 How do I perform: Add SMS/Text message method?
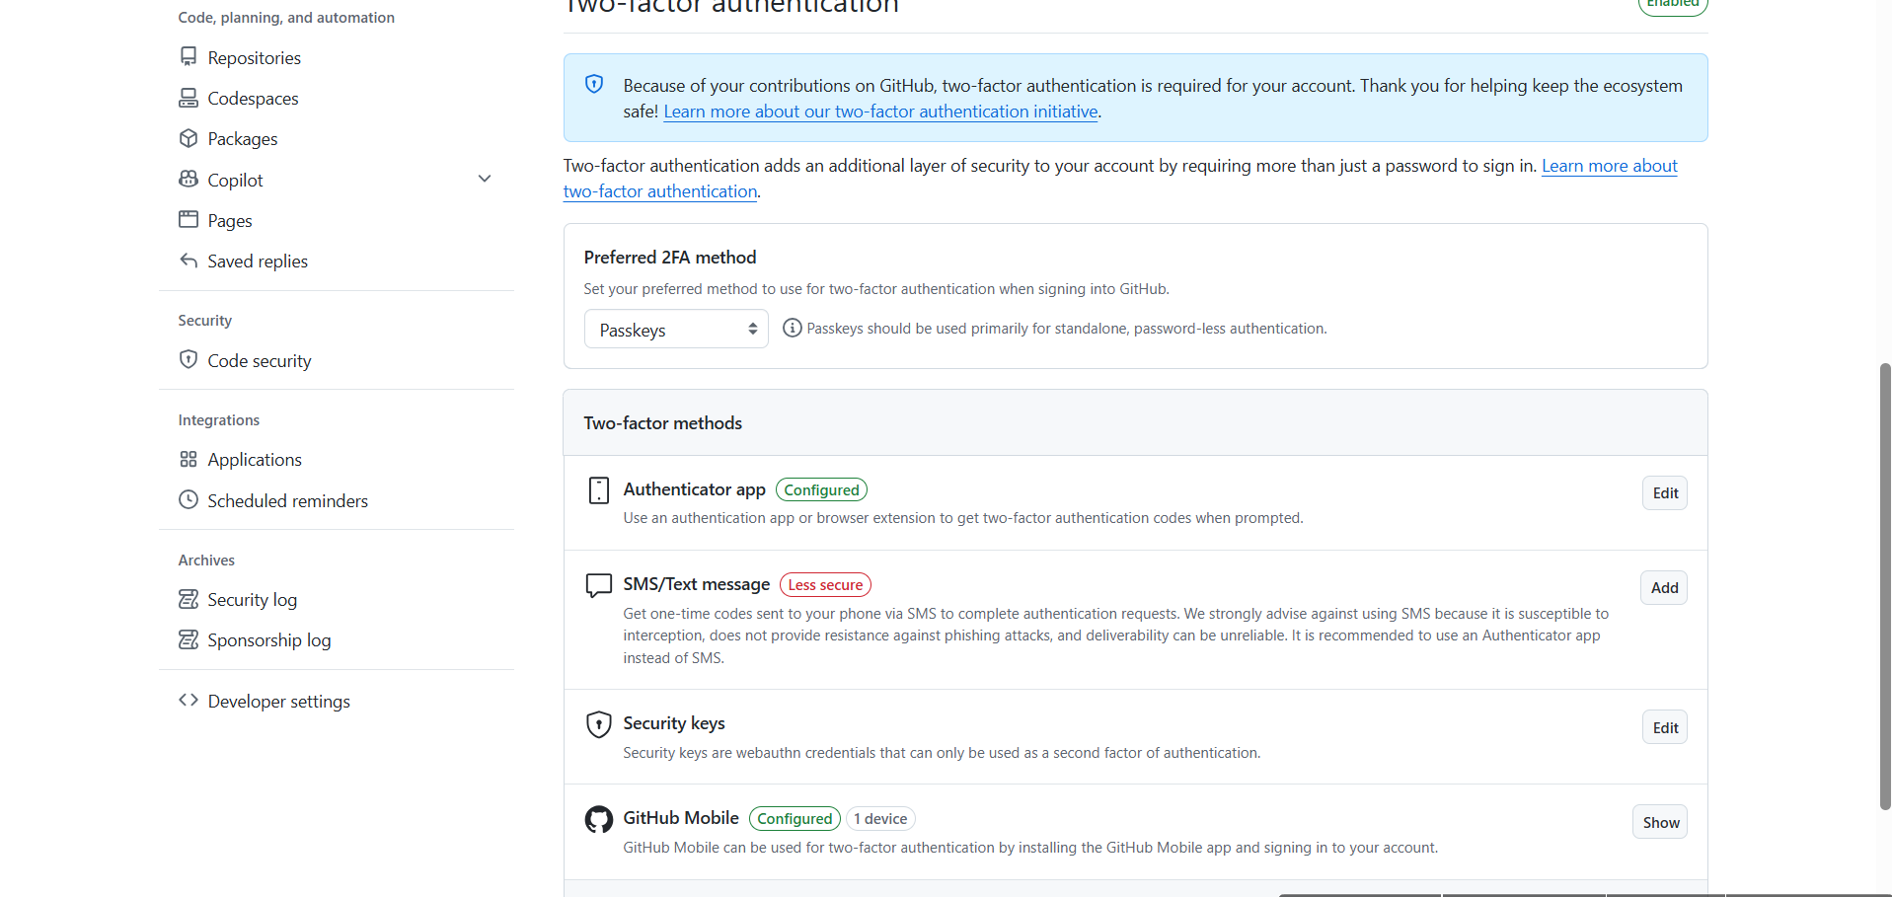(1664, 588)
